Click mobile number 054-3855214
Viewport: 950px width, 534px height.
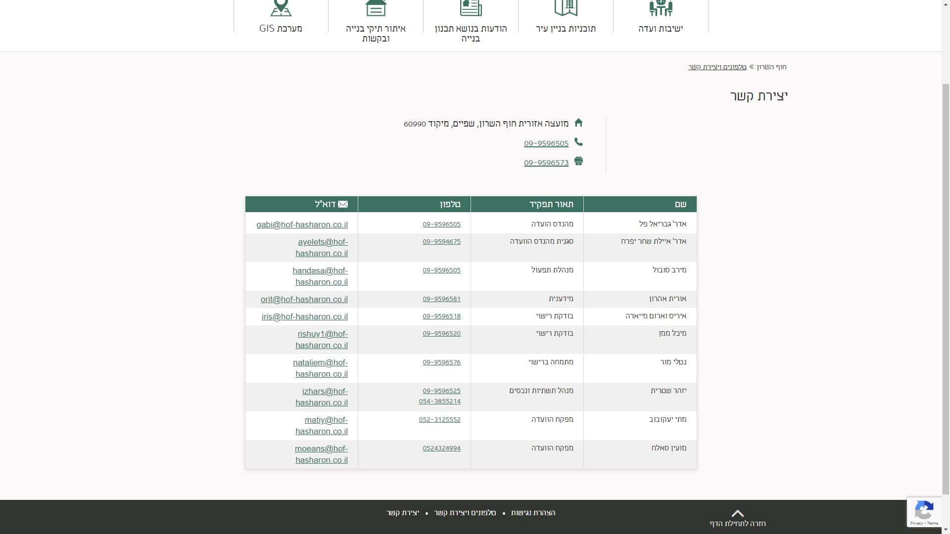point(439,401)
